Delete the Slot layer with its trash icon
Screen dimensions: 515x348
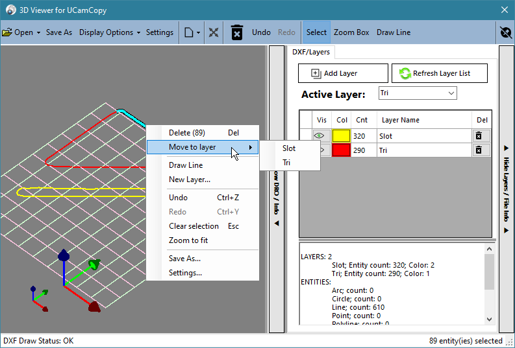pos(479,136)
